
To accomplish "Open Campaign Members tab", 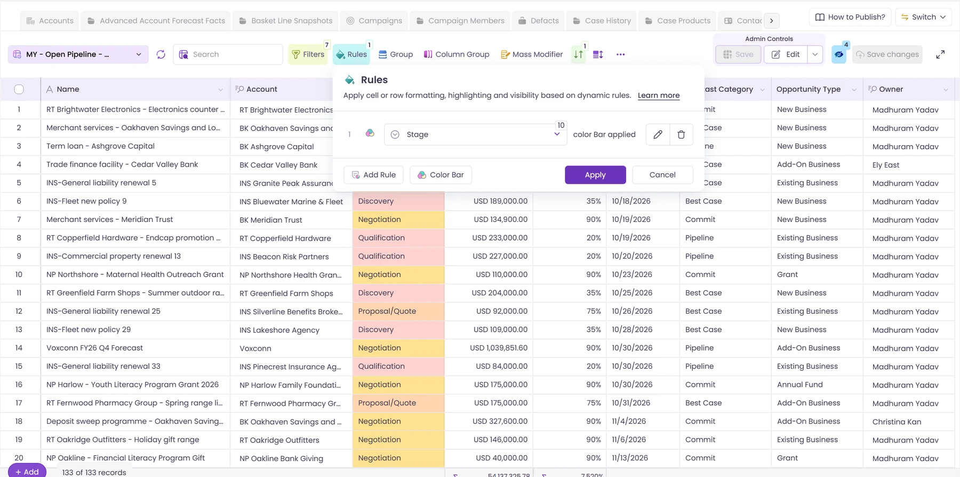I will (x=460, y=21).
